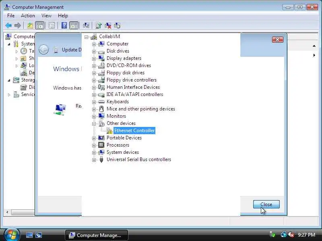This screenshot has height=241, width=322.
Task: Click the Ethernet Controller warning icon
Action: coord(109,131)
